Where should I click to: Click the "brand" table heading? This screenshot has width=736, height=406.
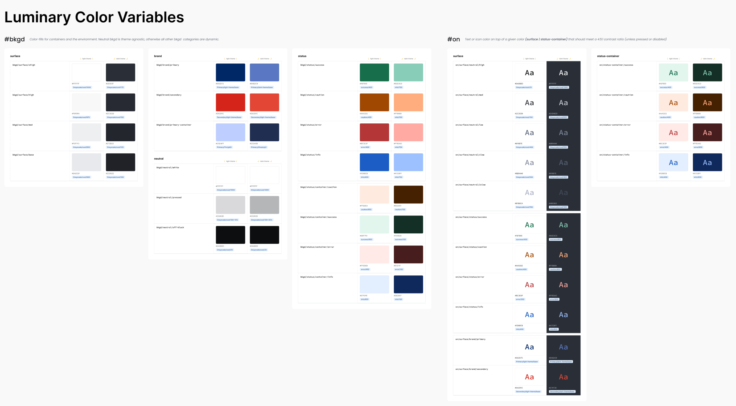click(x=158, y=56)
